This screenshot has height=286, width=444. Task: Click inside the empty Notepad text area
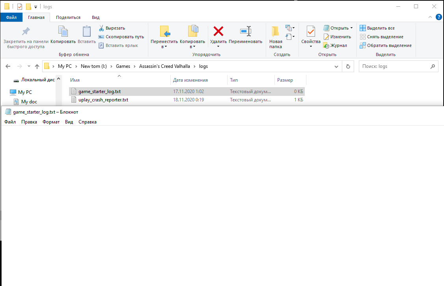tap(222, 205)
